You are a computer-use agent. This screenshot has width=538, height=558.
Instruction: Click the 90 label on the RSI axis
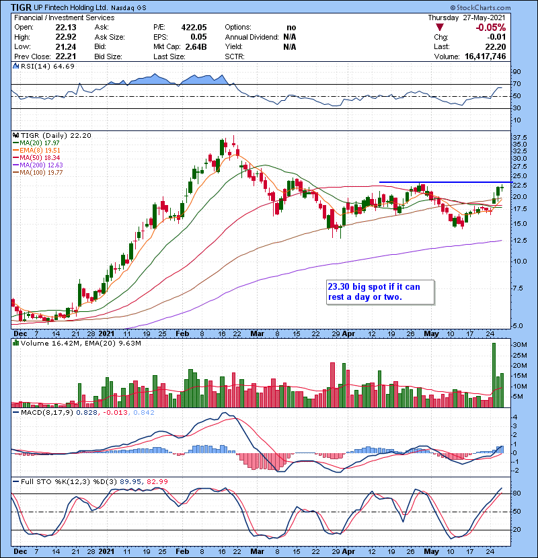(x=516, y=71)
